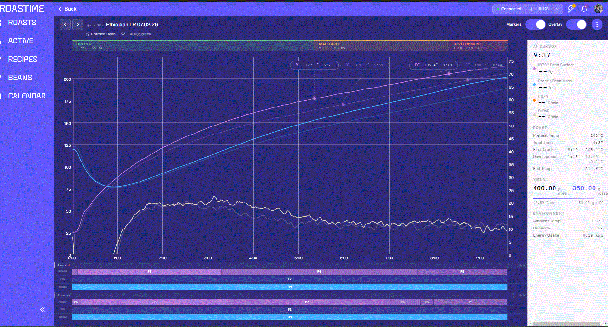The width and height of the screenshot is (608, 327).
Task: Click the lightning bolt icon
Action: click(x=571, y=9)
